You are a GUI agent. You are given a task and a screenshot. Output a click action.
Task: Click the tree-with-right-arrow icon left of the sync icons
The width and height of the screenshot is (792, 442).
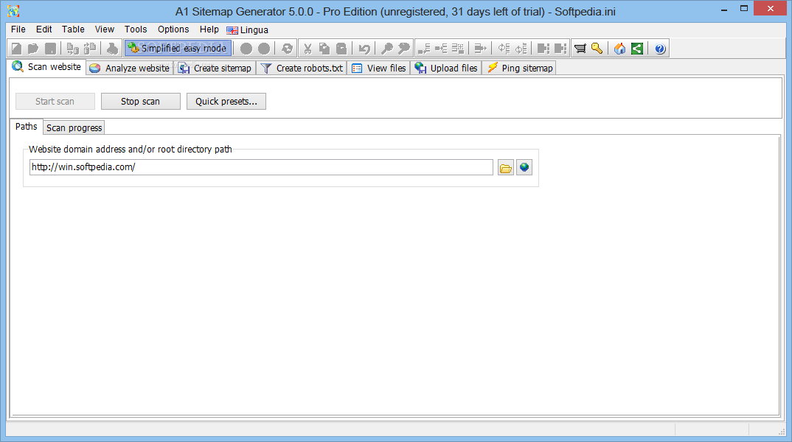click(x=480, y=49)
